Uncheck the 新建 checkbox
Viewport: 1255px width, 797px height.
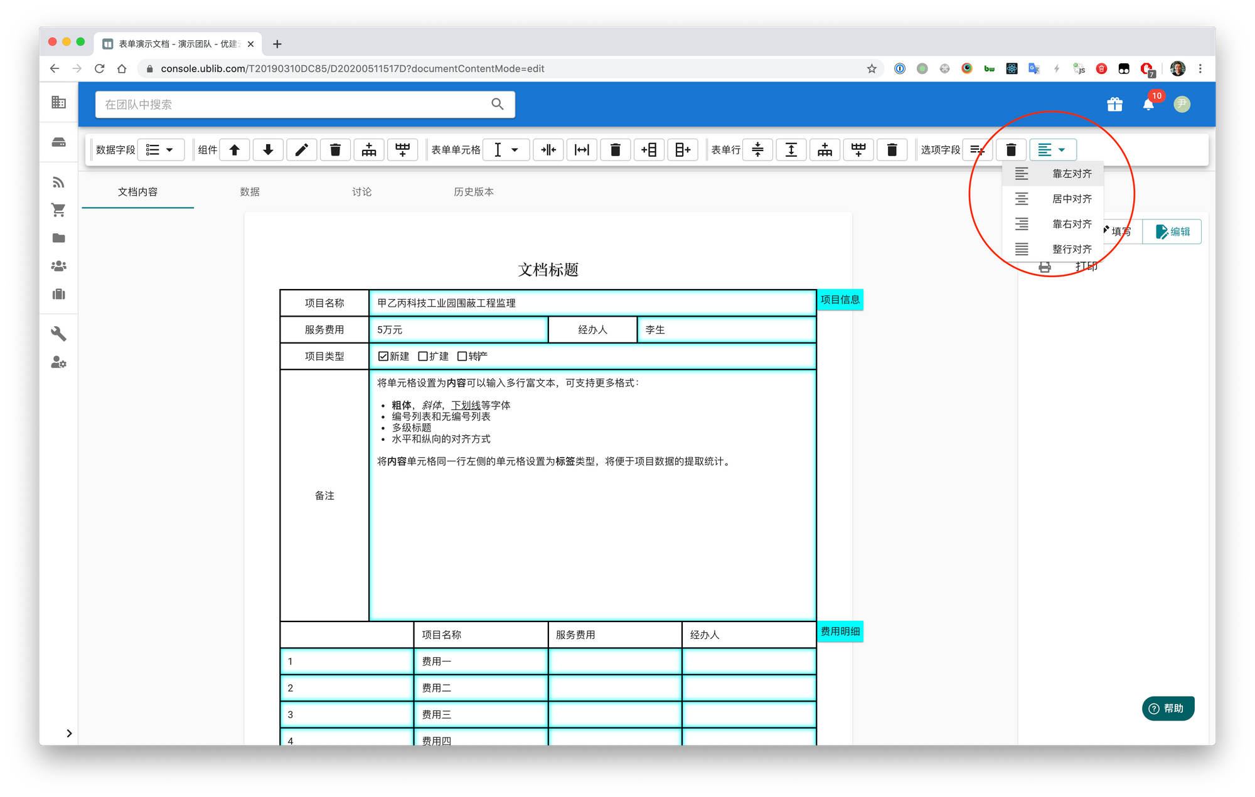click(383, 356)
